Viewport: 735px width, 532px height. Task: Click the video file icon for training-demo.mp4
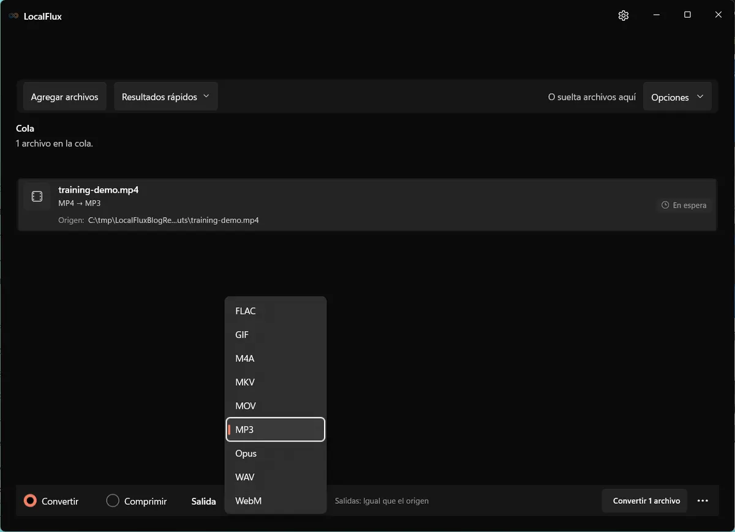(37, 197)
